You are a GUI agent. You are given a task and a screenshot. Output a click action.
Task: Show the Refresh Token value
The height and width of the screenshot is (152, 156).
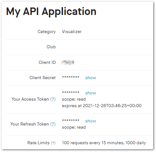click(90, 121)
